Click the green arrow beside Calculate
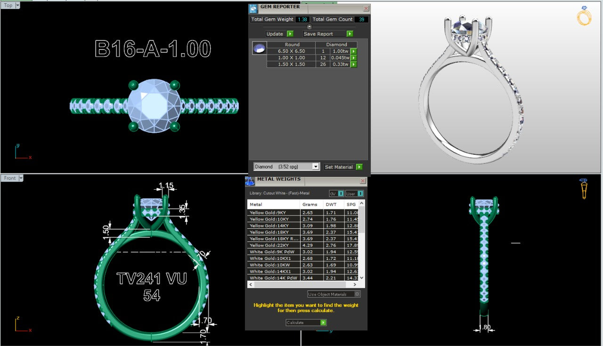Viewport: 603px width, 346px height. tap(323, 322)
